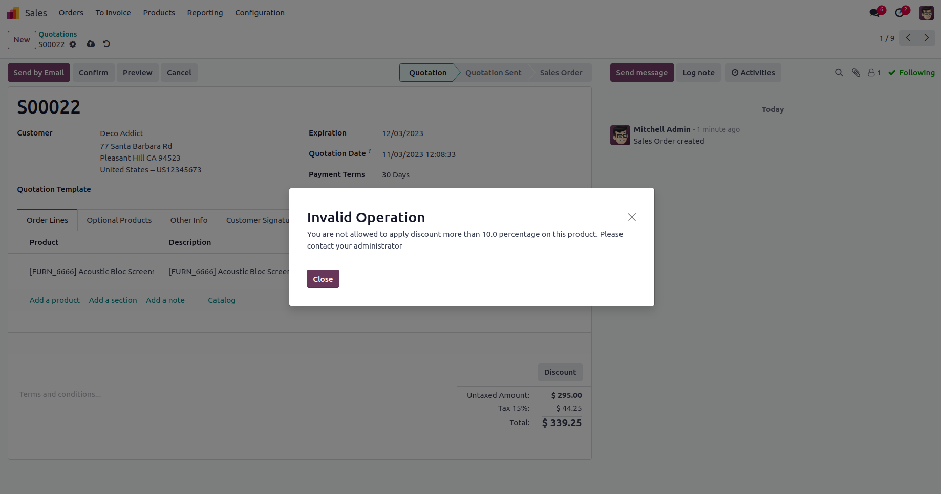Open the Configuration menu
This screenshot has width=941, height=494.
(x=260, y=13)
